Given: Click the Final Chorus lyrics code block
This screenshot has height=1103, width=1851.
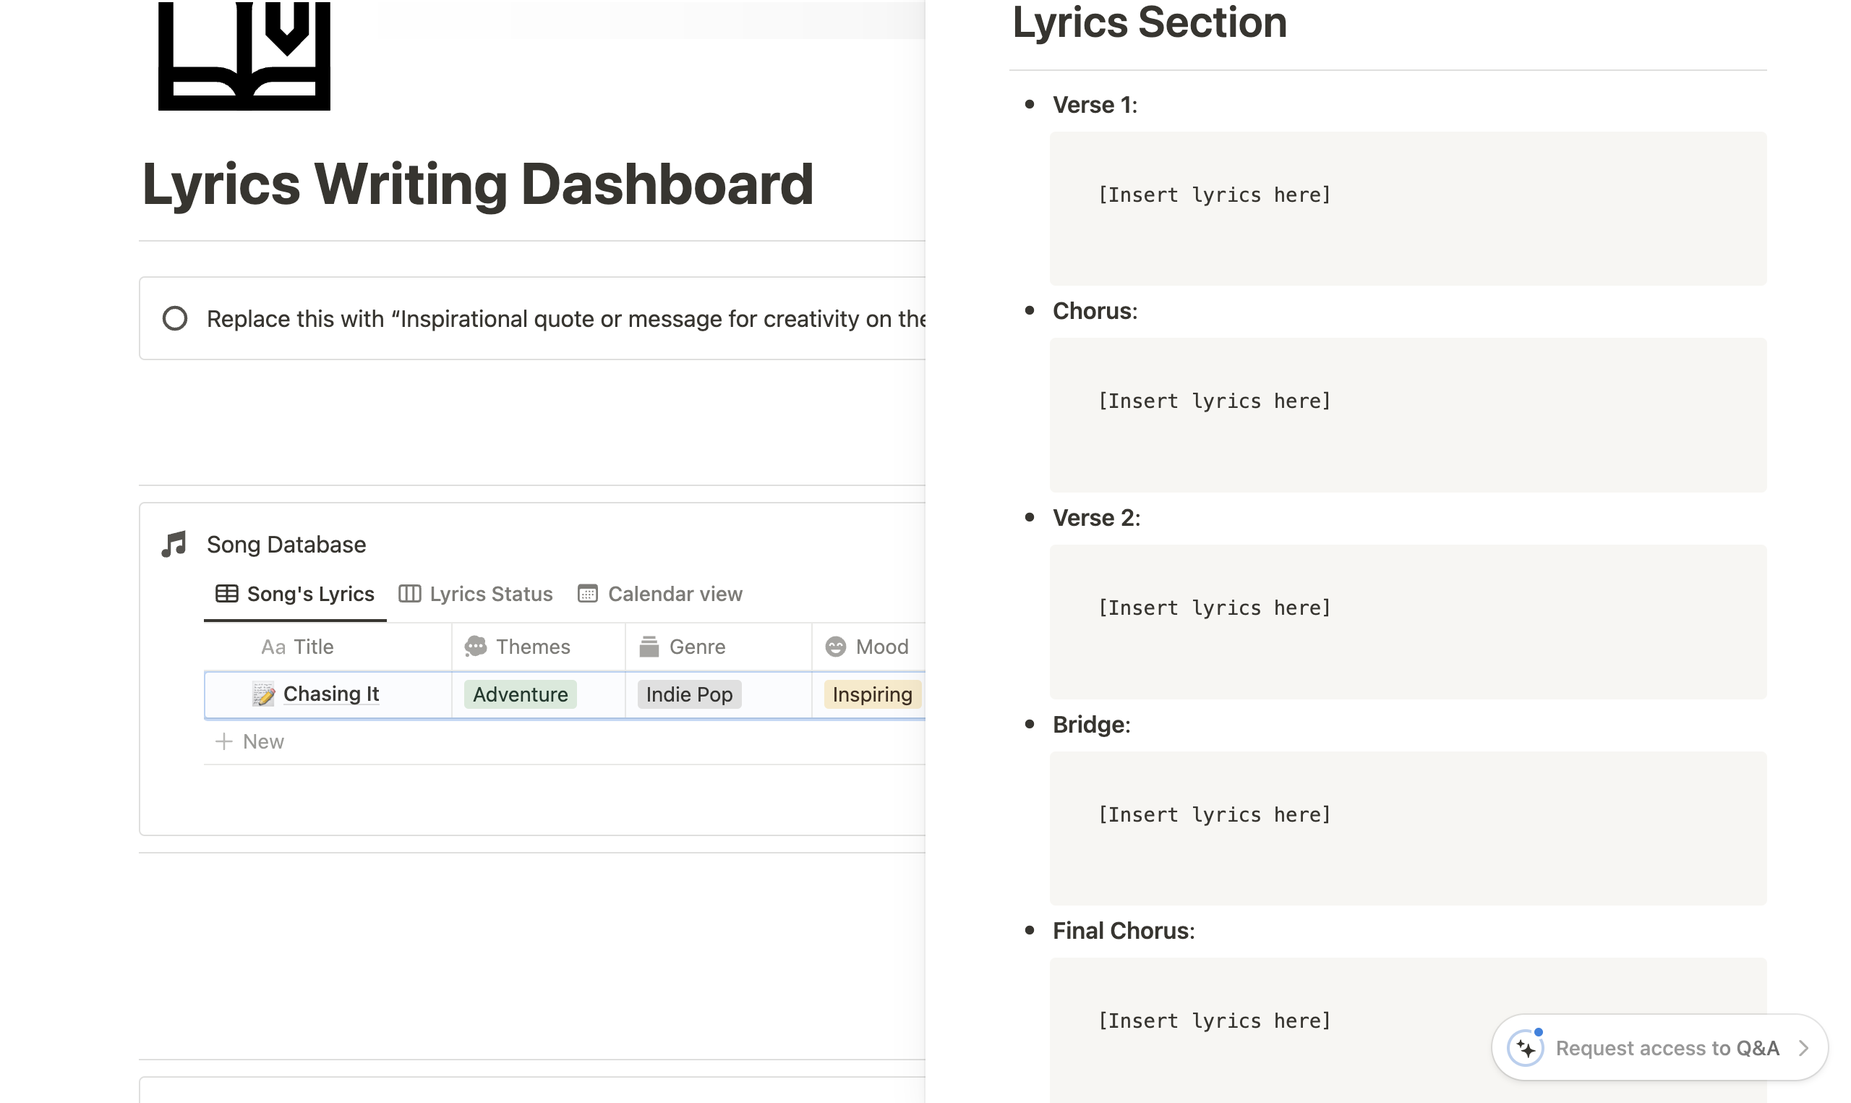Looking at the screenshot, I should coord(1408,1031).
